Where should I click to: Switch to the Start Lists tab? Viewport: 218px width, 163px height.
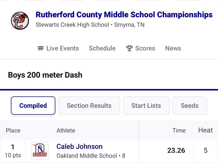[146, 106]
